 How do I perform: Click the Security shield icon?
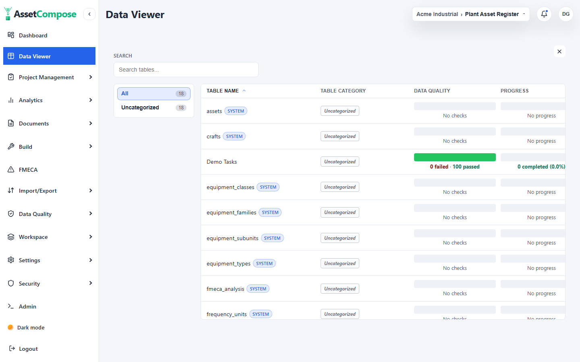point(11,283)
